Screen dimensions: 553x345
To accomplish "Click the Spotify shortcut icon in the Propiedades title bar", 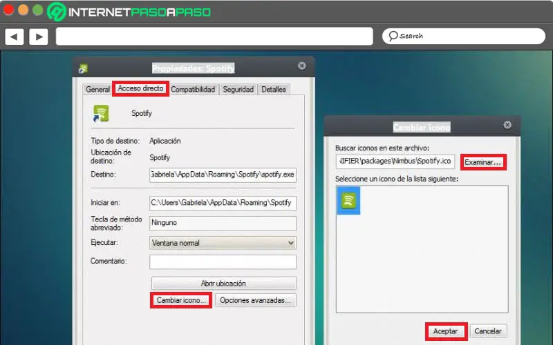I will [83, 68].
